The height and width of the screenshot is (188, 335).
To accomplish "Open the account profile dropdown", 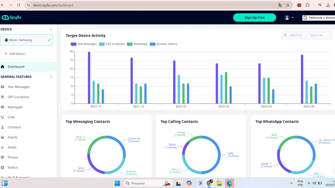I will click(289, 18).
